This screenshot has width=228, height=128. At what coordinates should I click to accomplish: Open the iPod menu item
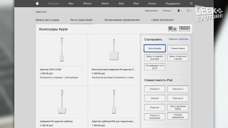pos(136,4)
